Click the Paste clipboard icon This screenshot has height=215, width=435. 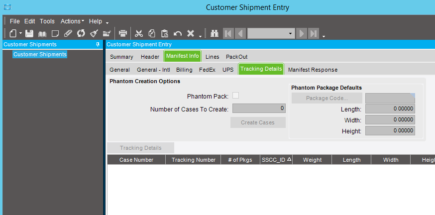[x=165, y=33]
